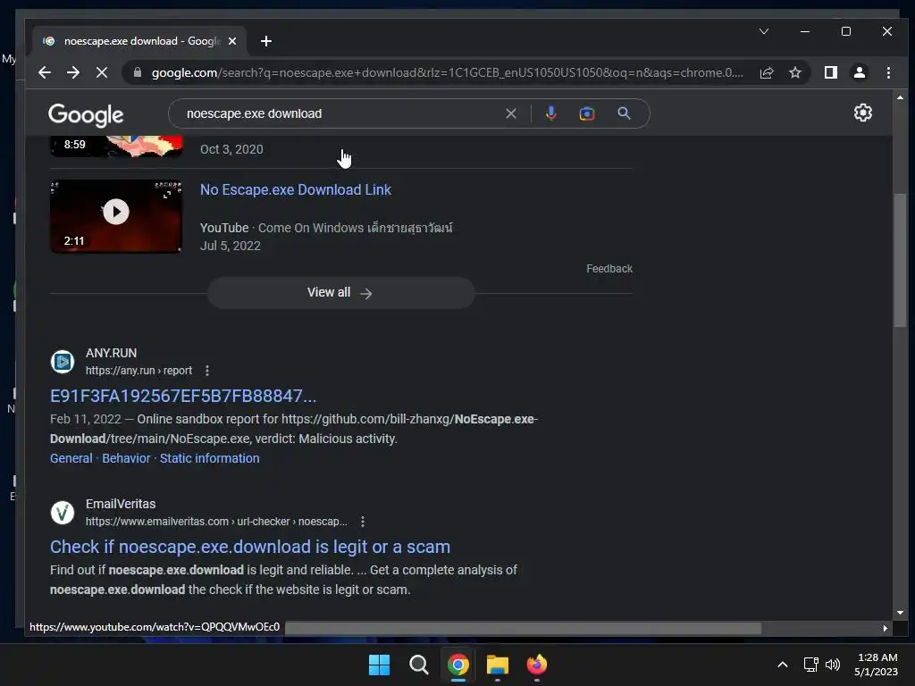
Task: Open a new tab
Action: coord(266,41)
